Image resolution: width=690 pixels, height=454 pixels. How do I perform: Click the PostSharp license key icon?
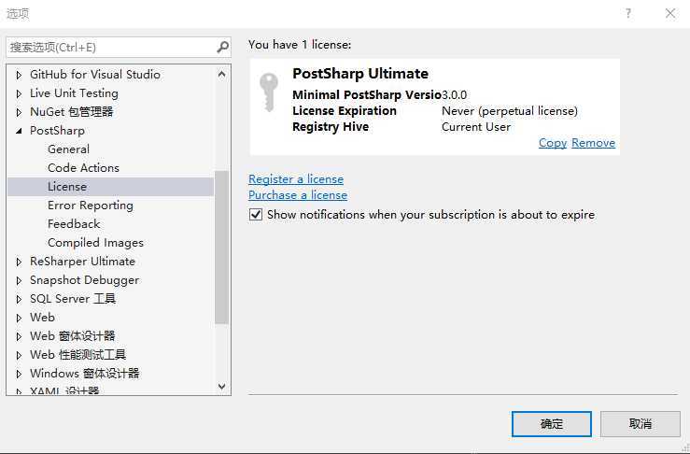click(268, 92)
